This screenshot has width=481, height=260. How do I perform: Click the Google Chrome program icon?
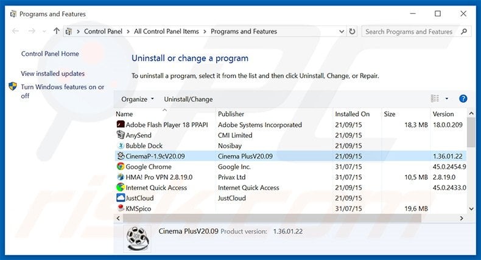coord(121,166)
